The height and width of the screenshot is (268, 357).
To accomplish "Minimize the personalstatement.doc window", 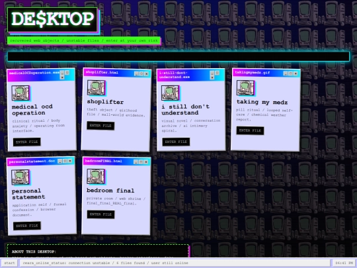I will (x=60, y=161).
